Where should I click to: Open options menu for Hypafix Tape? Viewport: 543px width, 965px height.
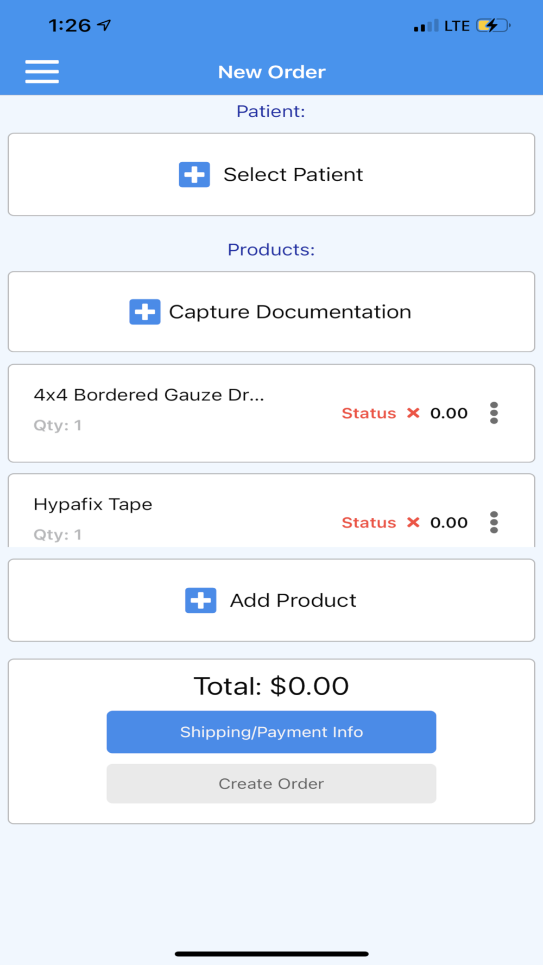[x=494, y=523]
